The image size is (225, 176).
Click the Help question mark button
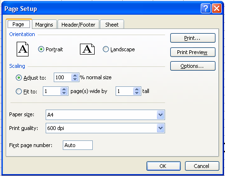click(205, 9)
